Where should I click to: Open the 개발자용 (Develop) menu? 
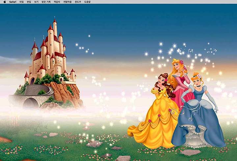[x=67, y=2]
